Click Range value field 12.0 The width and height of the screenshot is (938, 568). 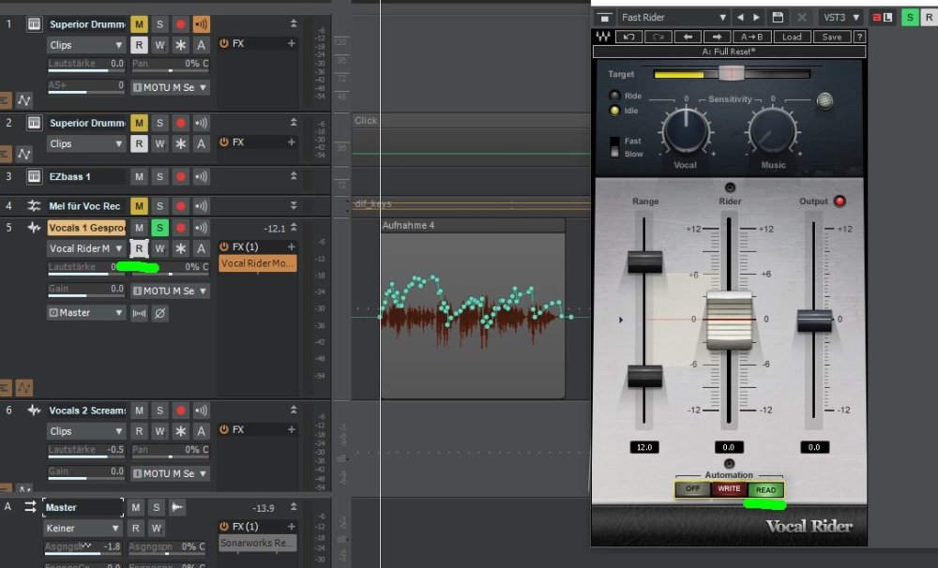pos(644,447)
